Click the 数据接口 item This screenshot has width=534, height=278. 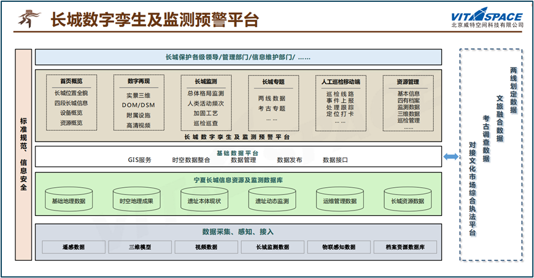coord(335,160)
